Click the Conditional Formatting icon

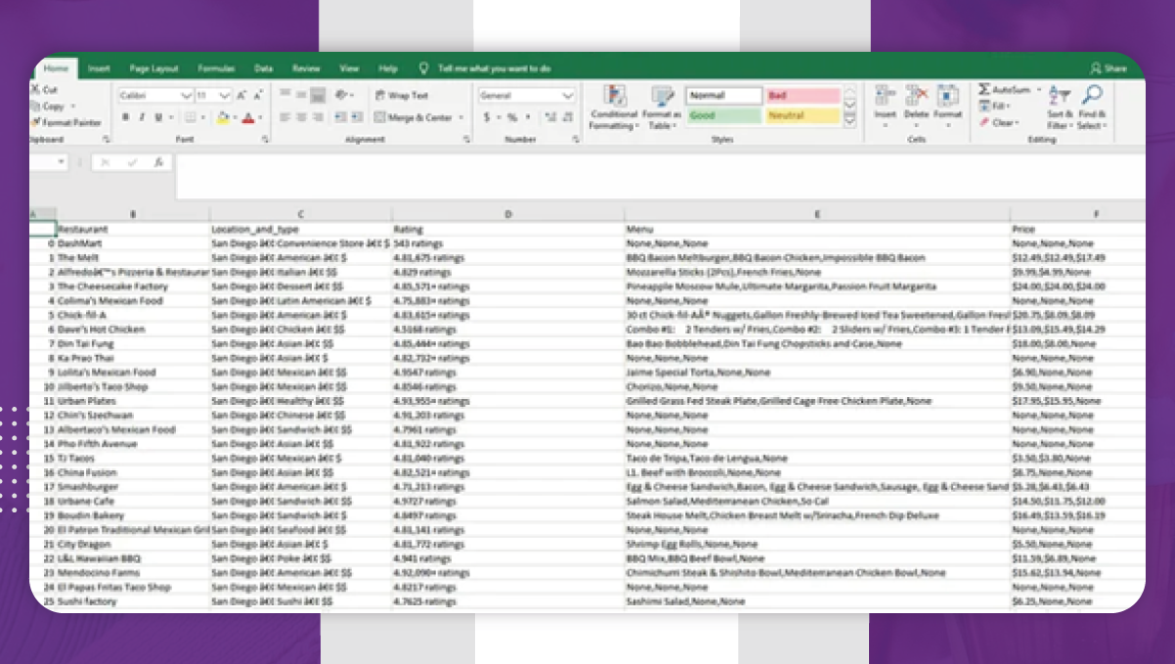pyautogui.click(x=614, y=97)
